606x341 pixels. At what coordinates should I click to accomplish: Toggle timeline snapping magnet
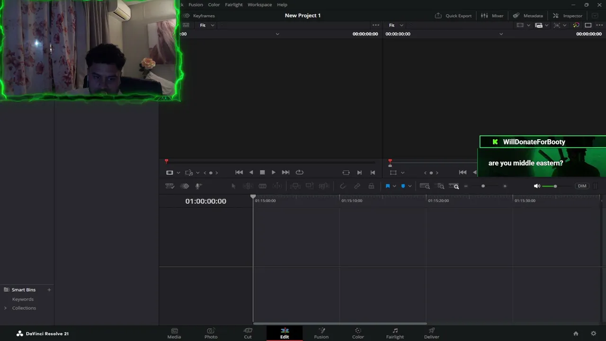[x=343, y=186]
